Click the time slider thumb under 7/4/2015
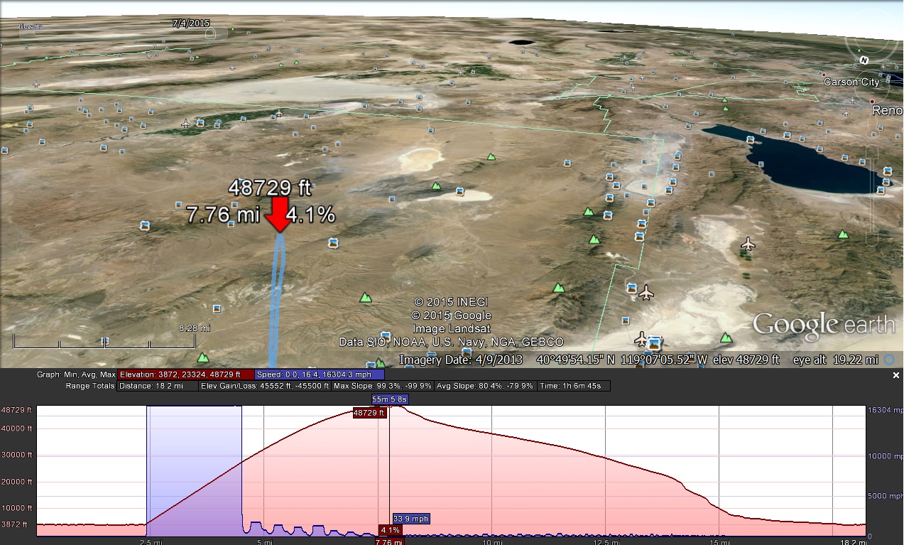 point(210,33)
